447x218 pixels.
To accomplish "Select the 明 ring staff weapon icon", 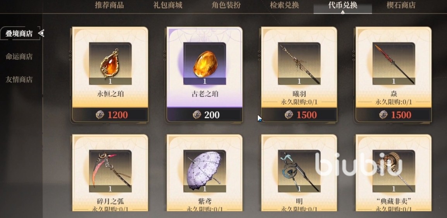I will 299,171.
